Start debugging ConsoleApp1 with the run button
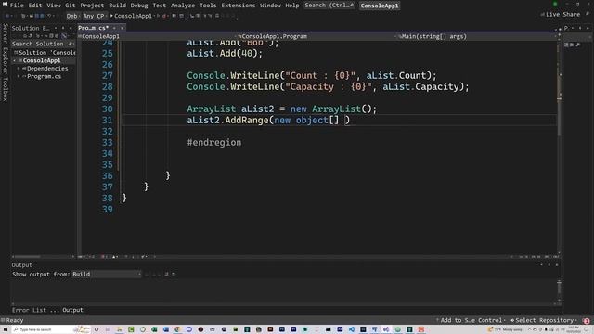 click(131, 16)
